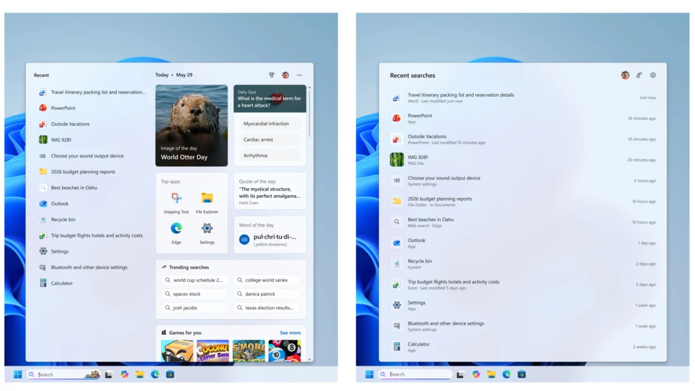This screenshot has width=695, height=391.
Task: Click profile avatar in Recent searches panel
Action: [625, 75]
